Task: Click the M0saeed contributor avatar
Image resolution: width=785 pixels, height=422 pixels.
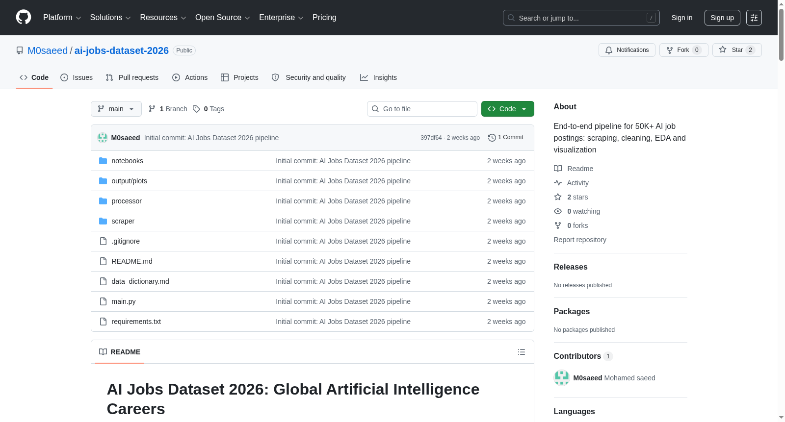Action: [x=561, y=378]
